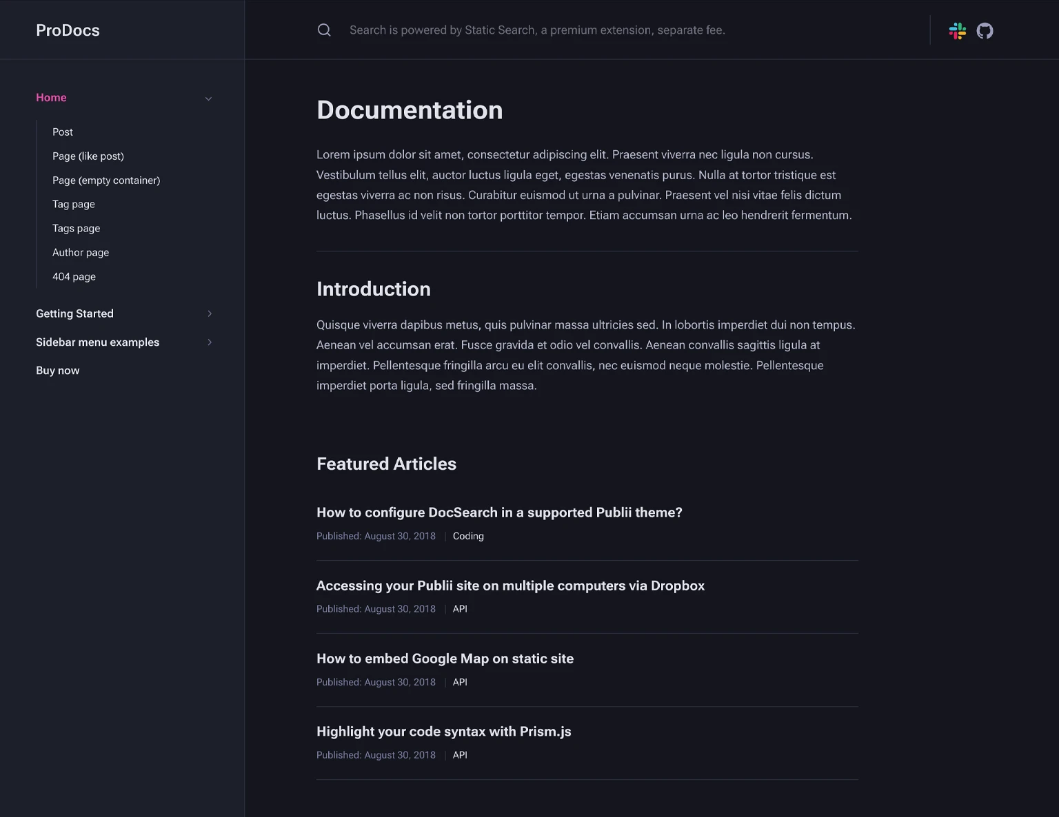Open Page (empty container) in sidebar

pyautogui.click(x=106, y=180)
